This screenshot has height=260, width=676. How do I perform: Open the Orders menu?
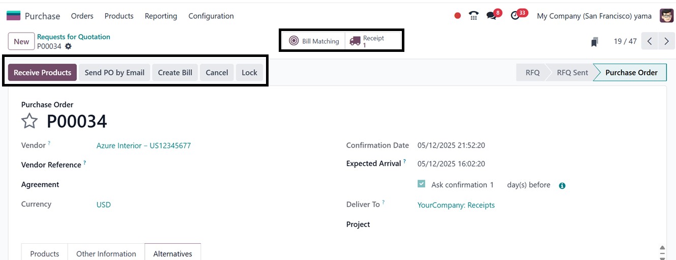click(x=82, y=16)
